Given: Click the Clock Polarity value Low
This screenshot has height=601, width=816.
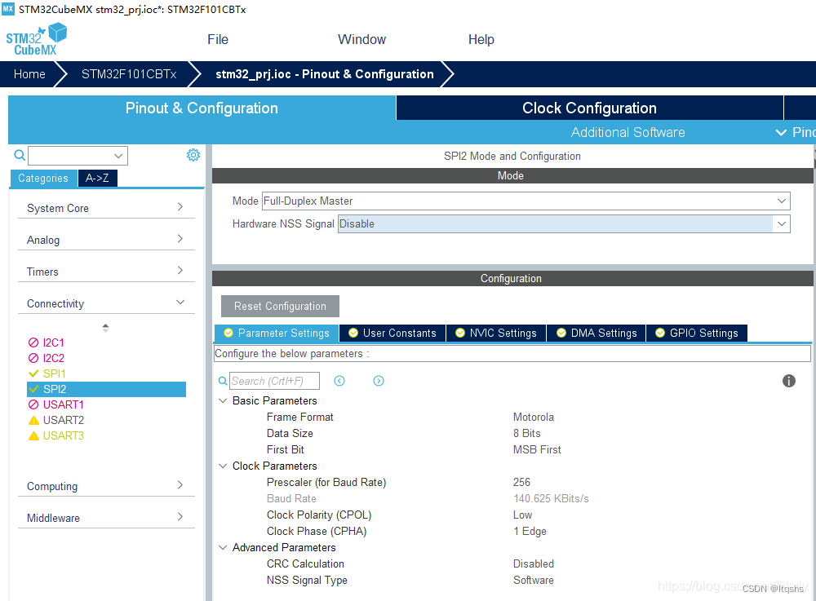Looking at the screenshot, I should click(522, 515).
